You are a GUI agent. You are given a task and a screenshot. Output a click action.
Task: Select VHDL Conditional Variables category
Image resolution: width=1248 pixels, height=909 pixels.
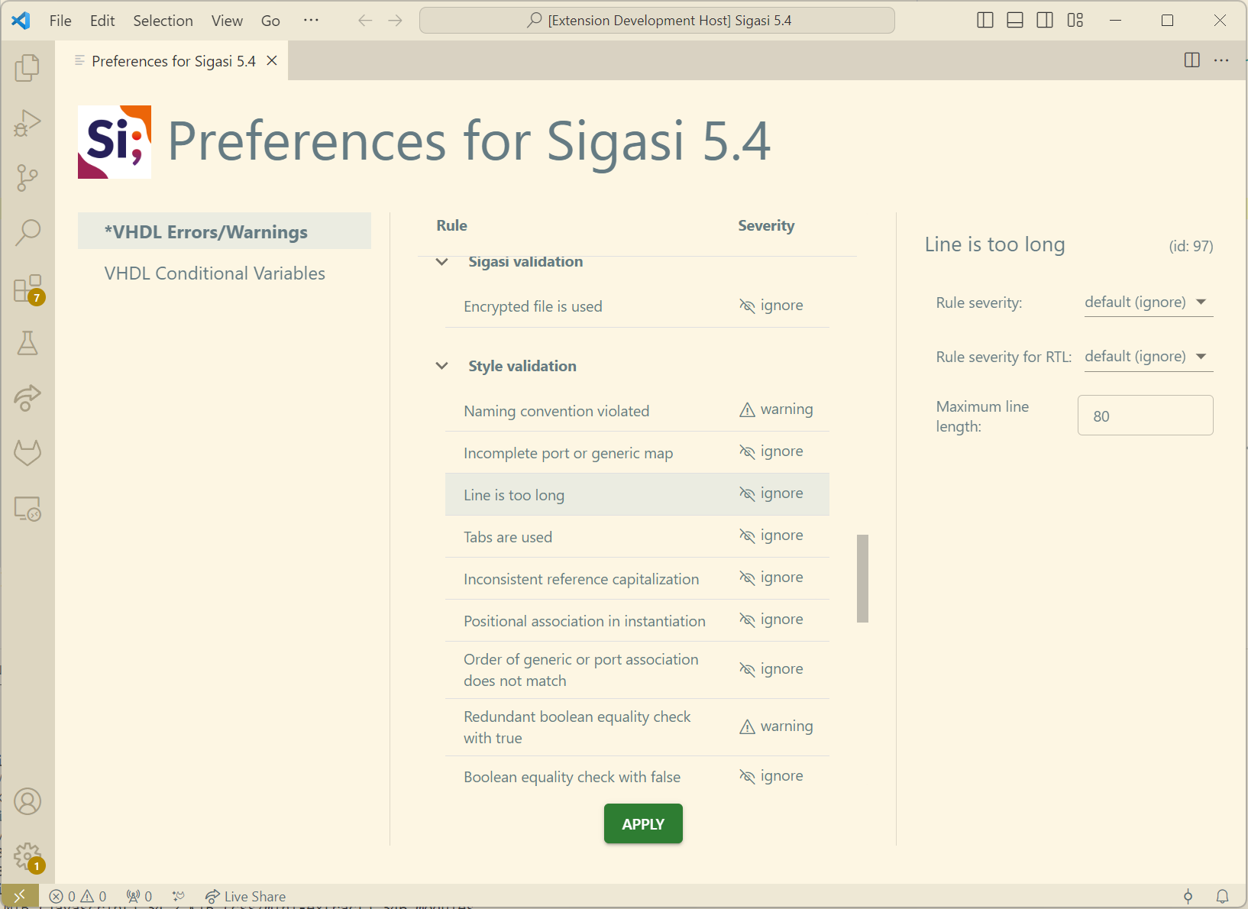point(225,273)
